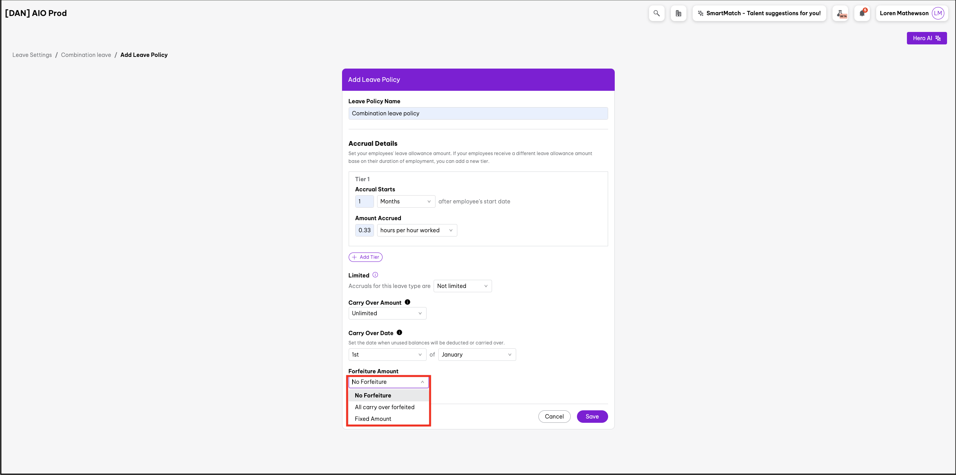Screen dimensions: 956x475
Task: Open SmartMatch talent suggestions
Action: tap(759, 13)
